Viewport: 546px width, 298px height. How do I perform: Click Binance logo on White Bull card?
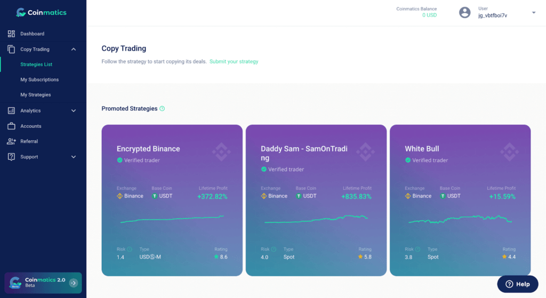408,196
